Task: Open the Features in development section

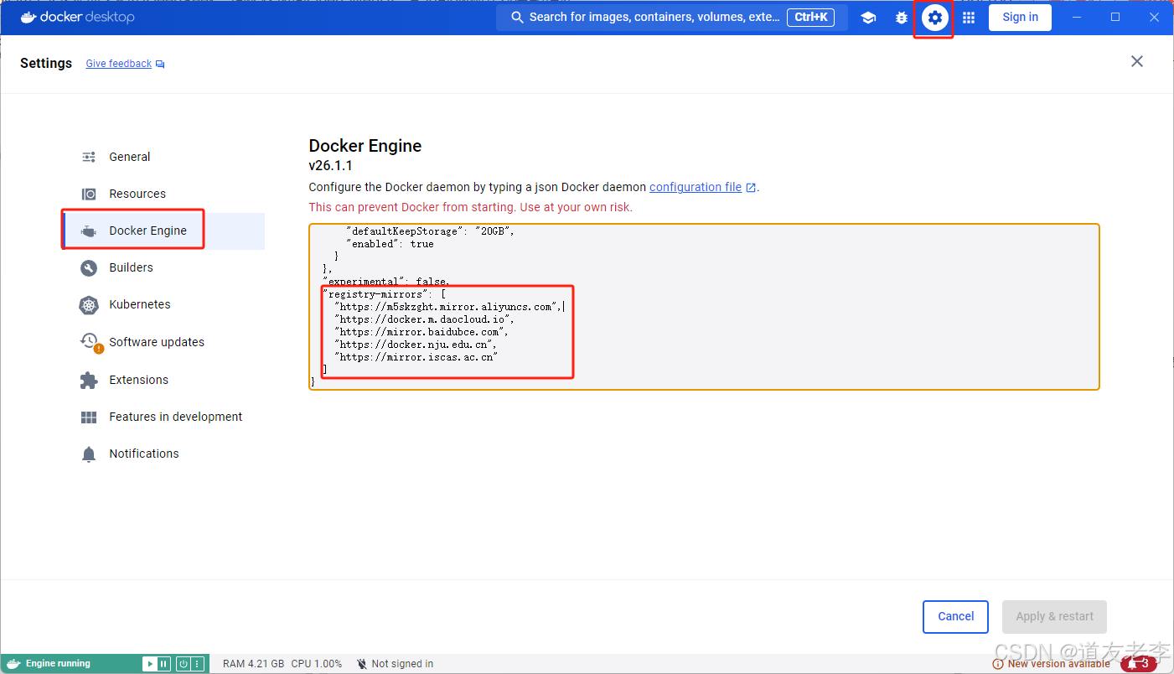Action: coord(163,417)
